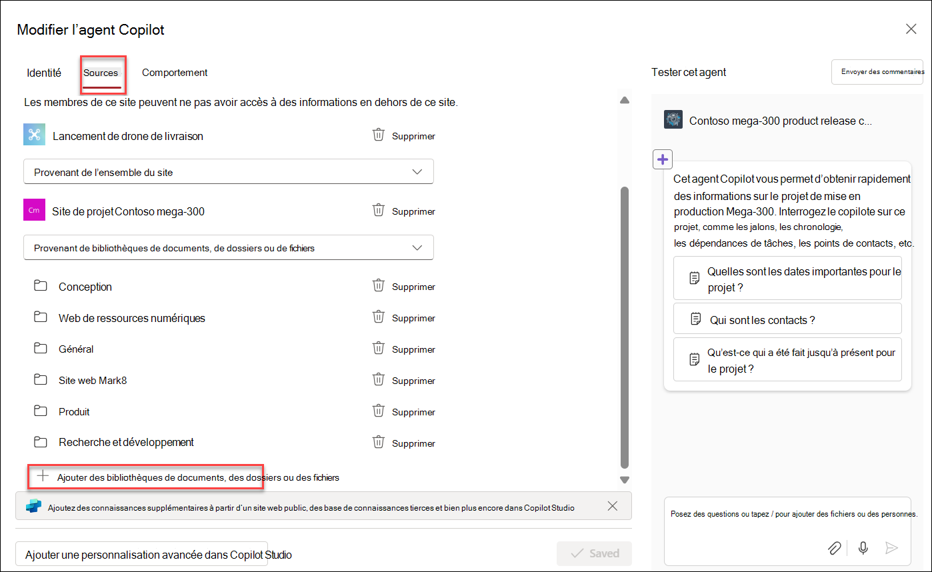This screenshot has width=932, height=572.
Task: Switch to the Identité tab
Action: point(44,73)
